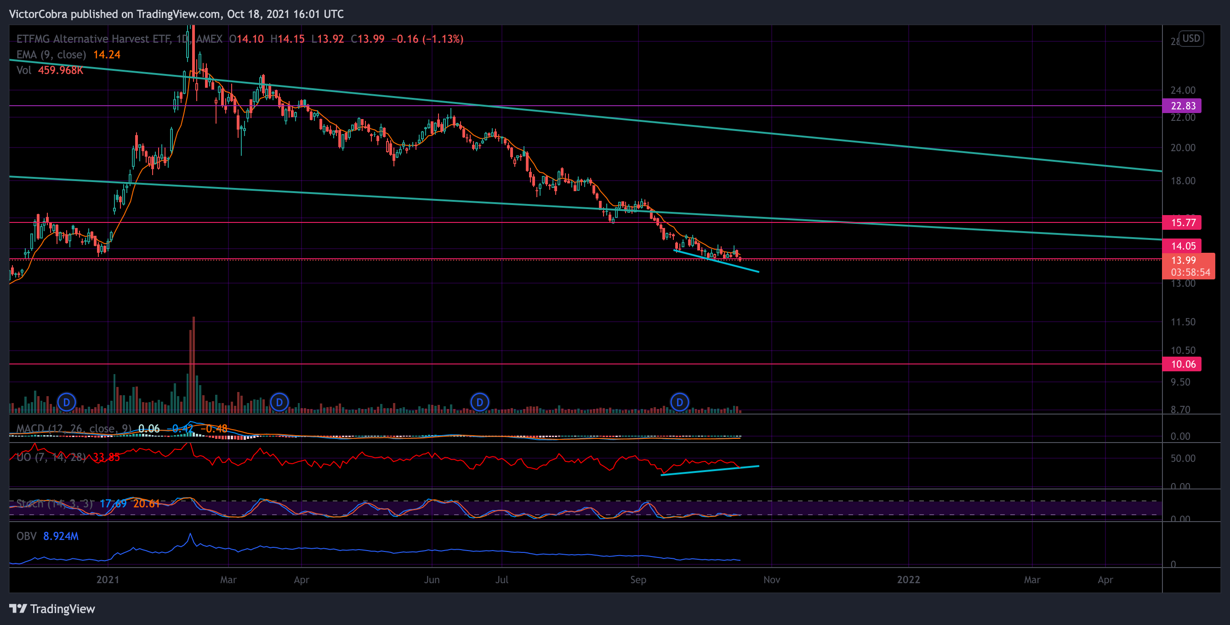Screen dimensions: 1230x625
Task: Click the dividend marker near mid-March
Action: (279, 403)
